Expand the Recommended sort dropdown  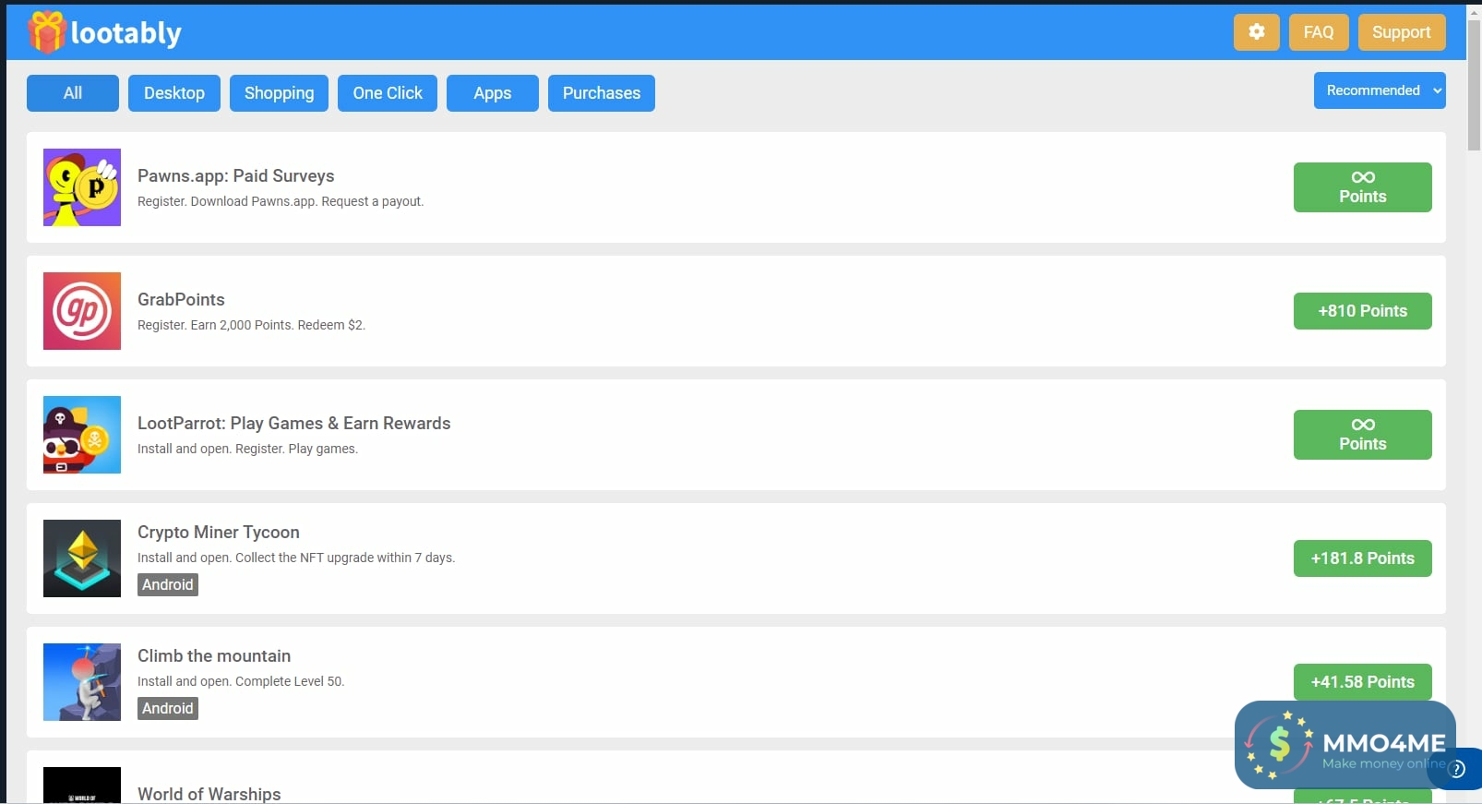pyautogui.click(x=1380, y=90)
